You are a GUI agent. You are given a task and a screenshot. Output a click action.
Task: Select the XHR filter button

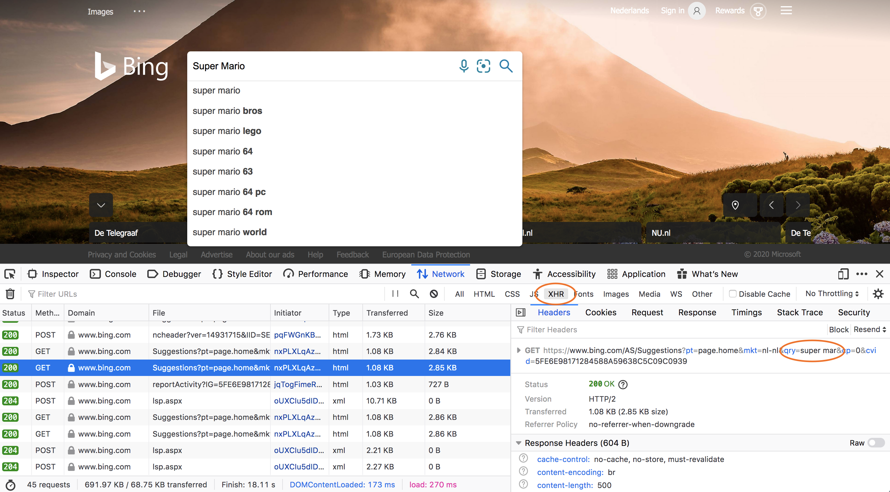point(555,294)
